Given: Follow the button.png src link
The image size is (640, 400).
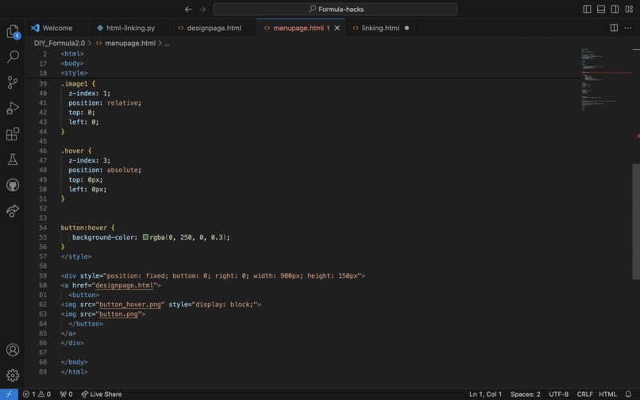Looking at the screenshot, I should point(118,313).
